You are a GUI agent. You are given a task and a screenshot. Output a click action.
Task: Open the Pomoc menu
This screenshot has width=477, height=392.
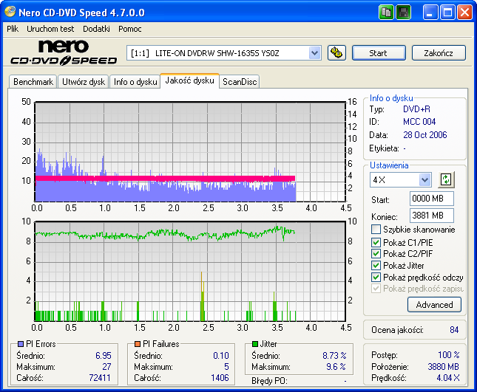(x=130, y=29)
